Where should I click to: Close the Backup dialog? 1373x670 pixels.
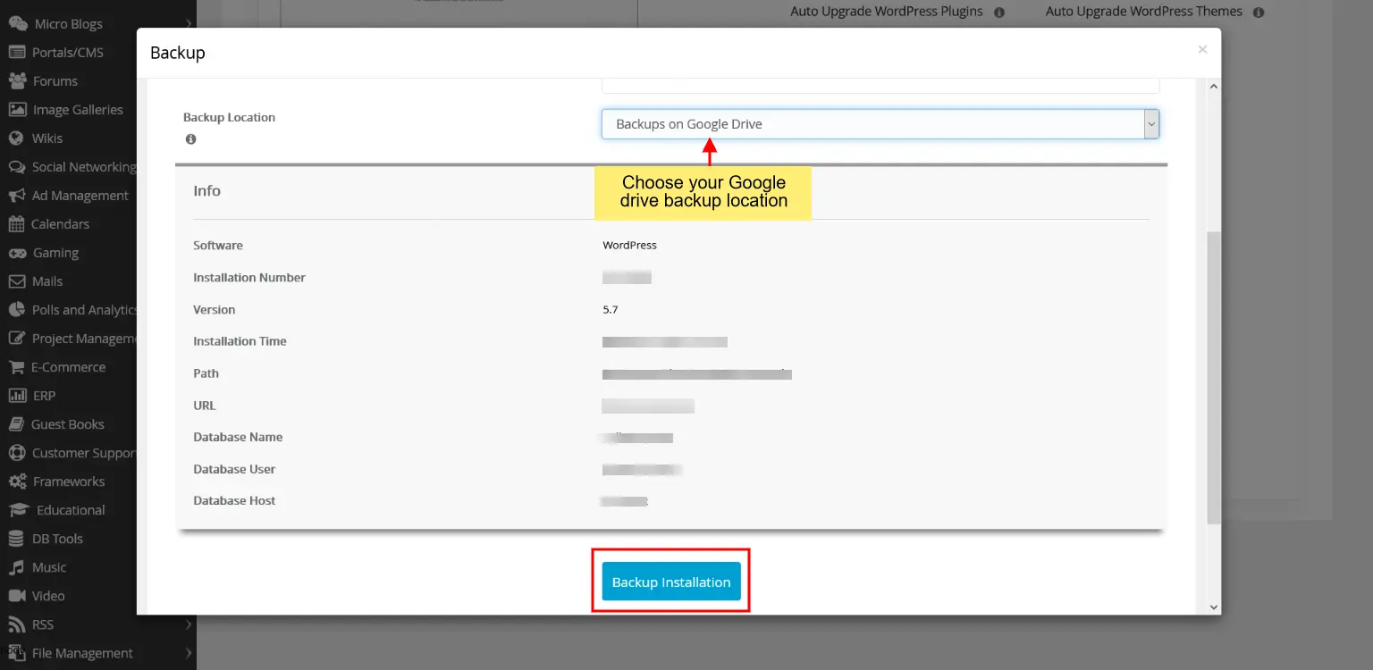click(x=1202, y=49)
